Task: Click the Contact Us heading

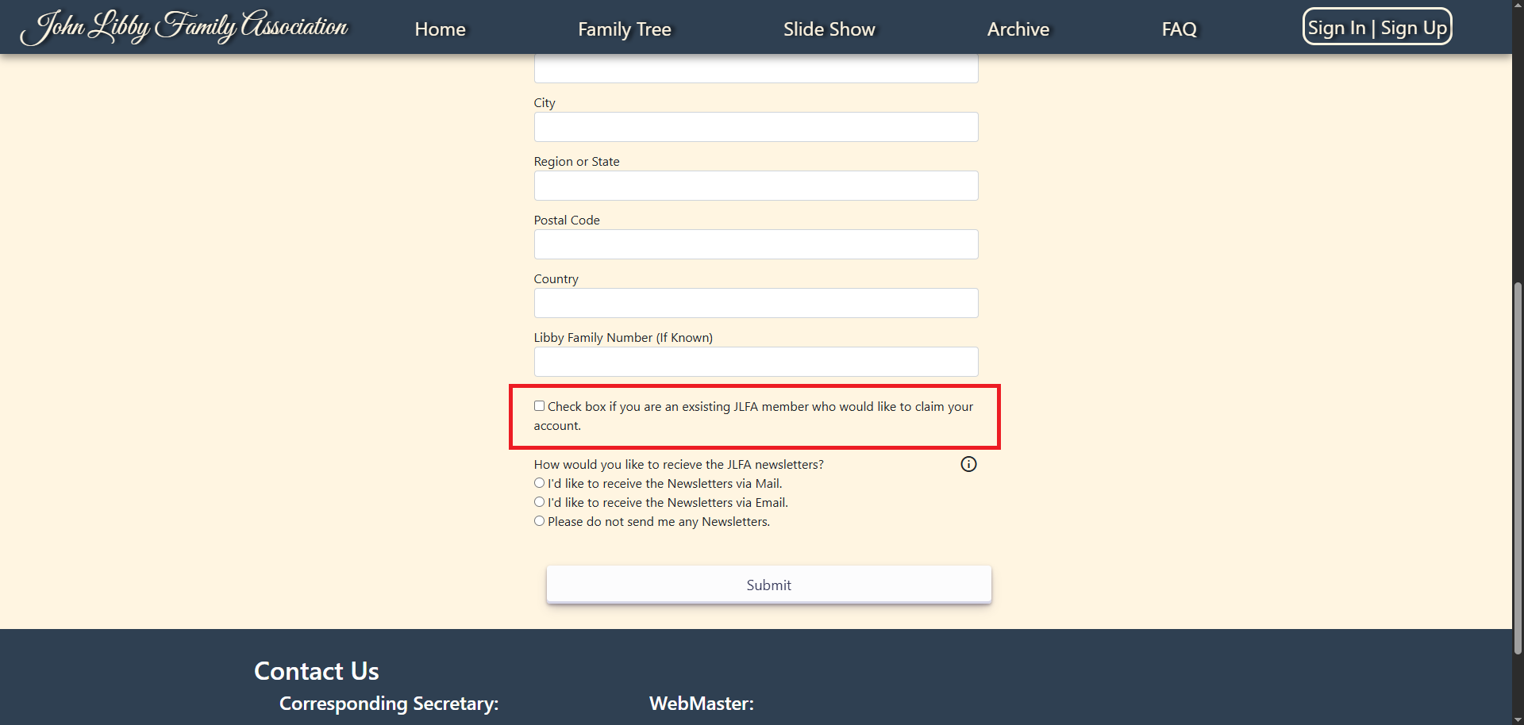Action: coord(317,671)
